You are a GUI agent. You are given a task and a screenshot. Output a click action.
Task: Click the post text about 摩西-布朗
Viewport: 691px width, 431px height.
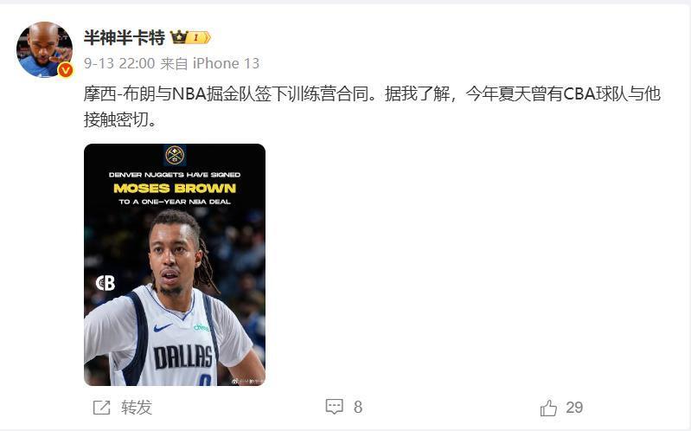pos(372,106)
